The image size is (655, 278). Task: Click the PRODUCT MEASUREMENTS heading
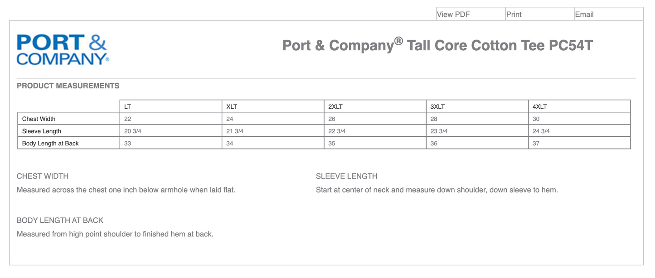tap(68, 86)
